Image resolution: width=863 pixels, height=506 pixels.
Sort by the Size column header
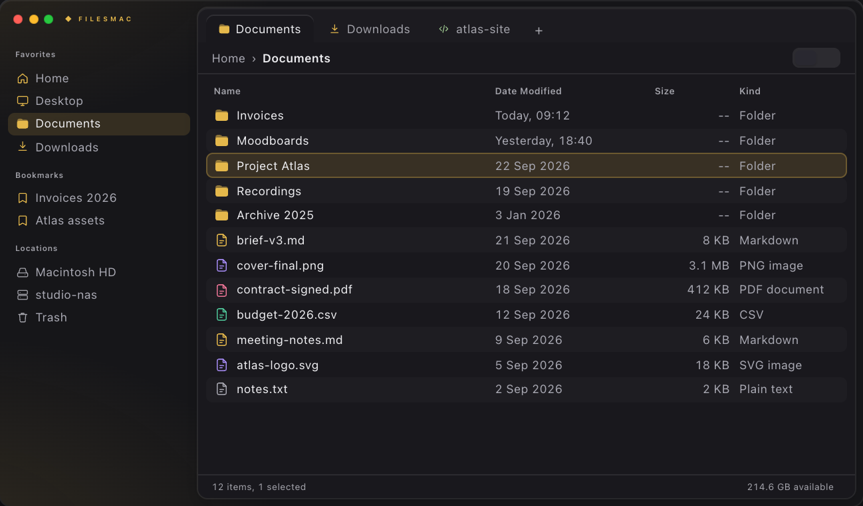[665, 91]
